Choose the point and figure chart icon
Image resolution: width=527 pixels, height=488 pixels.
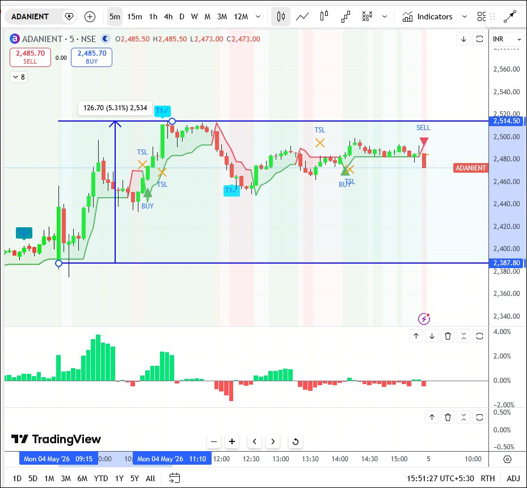click(x=367, y=16)
